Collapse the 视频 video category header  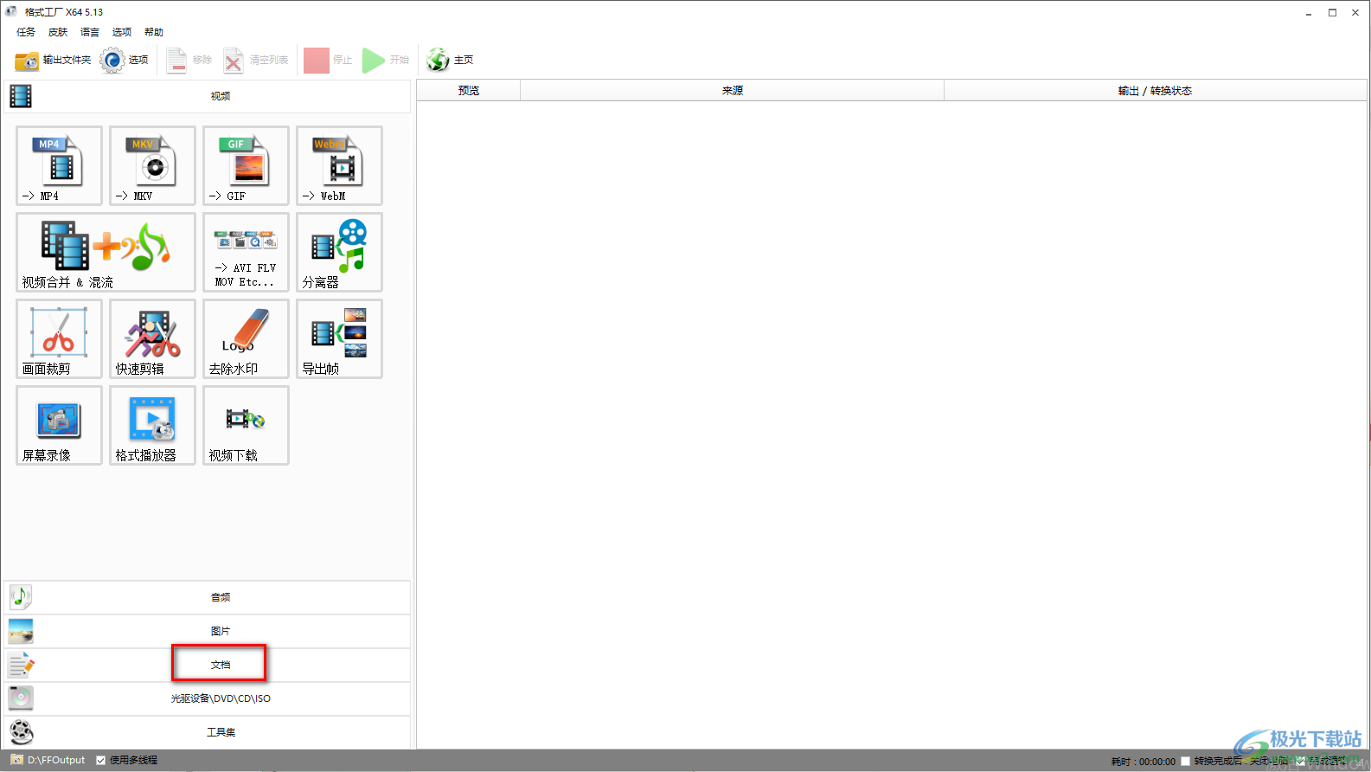click(208, 96)
